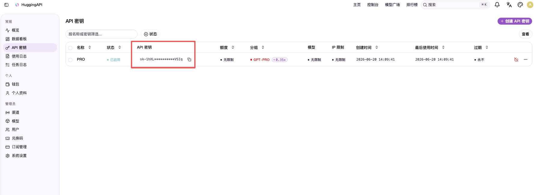Click the 渠道 broadcast icon
This screenshot has height=195, width=536.
click(x=8, y=112)
